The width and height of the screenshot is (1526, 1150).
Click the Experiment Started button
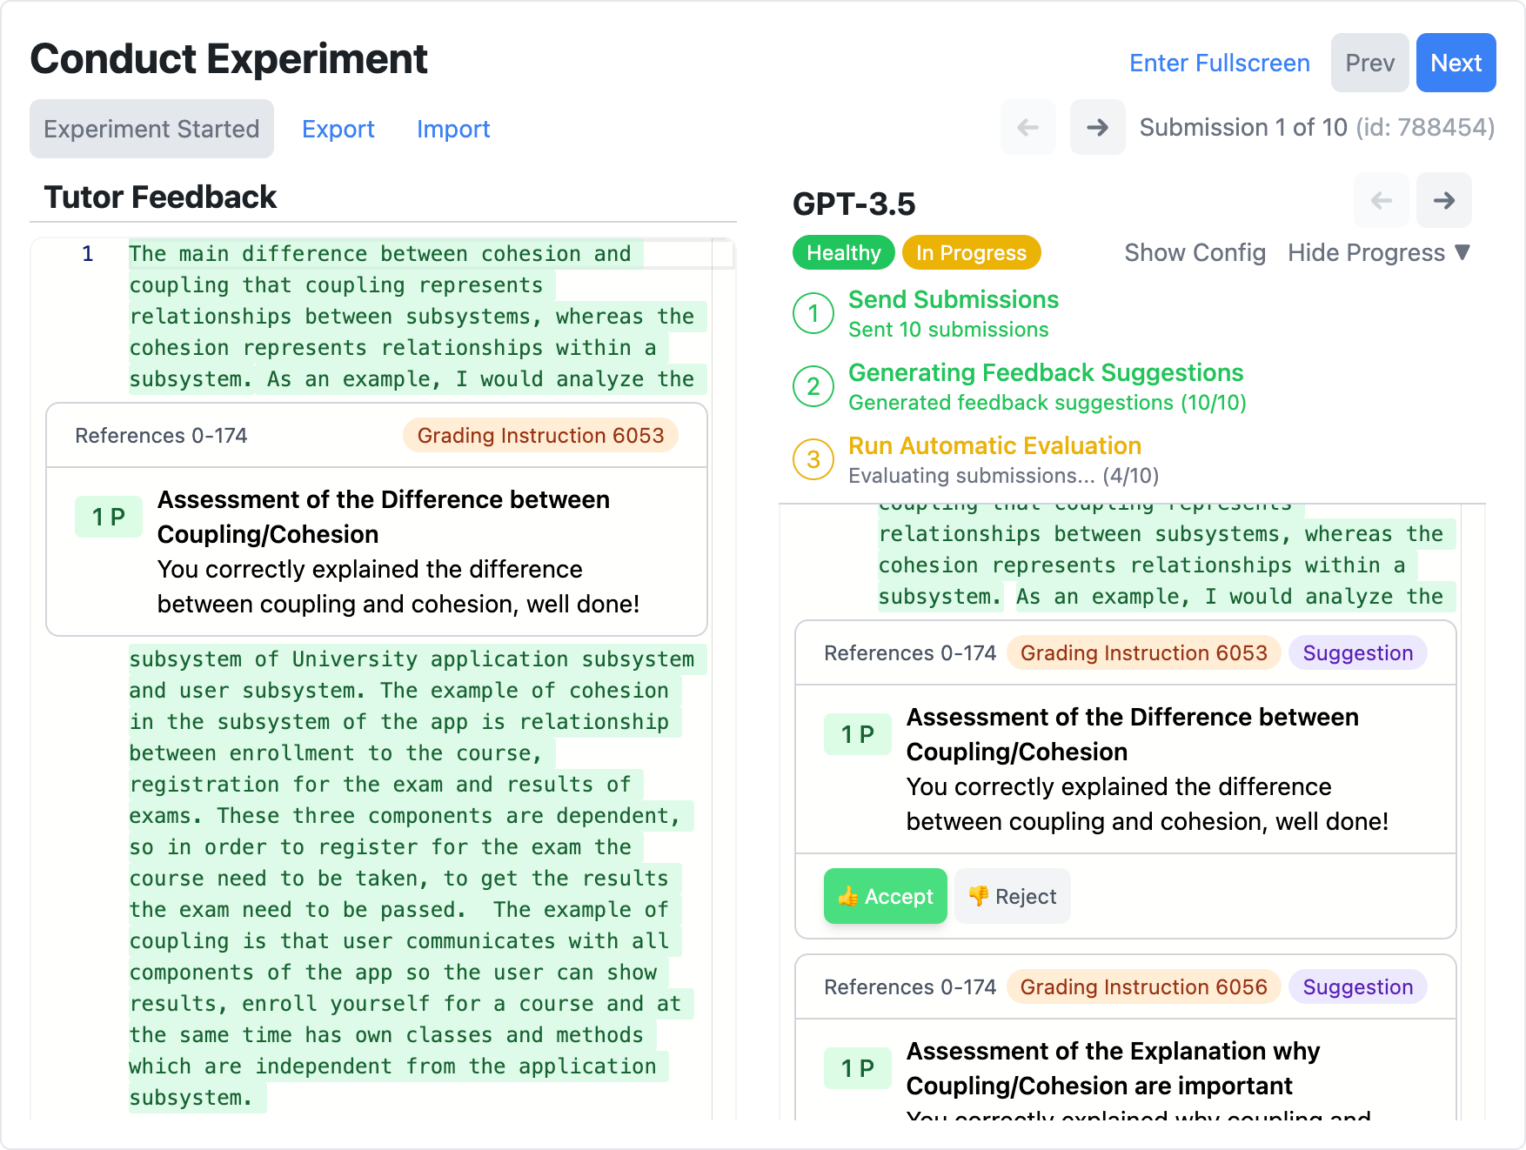[x=151, y=129]
